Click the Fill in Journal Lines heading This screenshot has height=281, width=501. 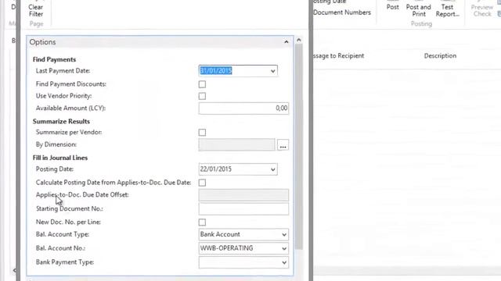click(x=60, y=158)
